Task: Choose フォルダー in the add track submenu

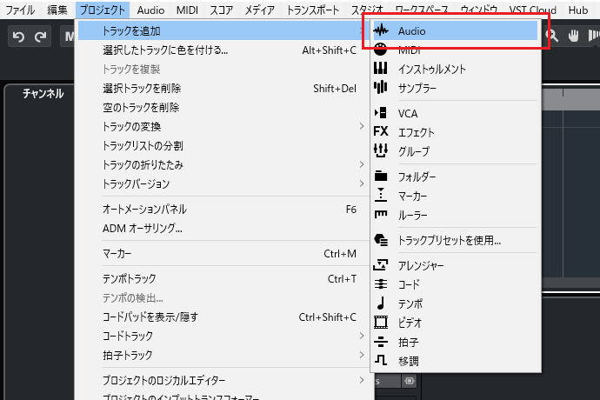Action: tap(456, 177)
